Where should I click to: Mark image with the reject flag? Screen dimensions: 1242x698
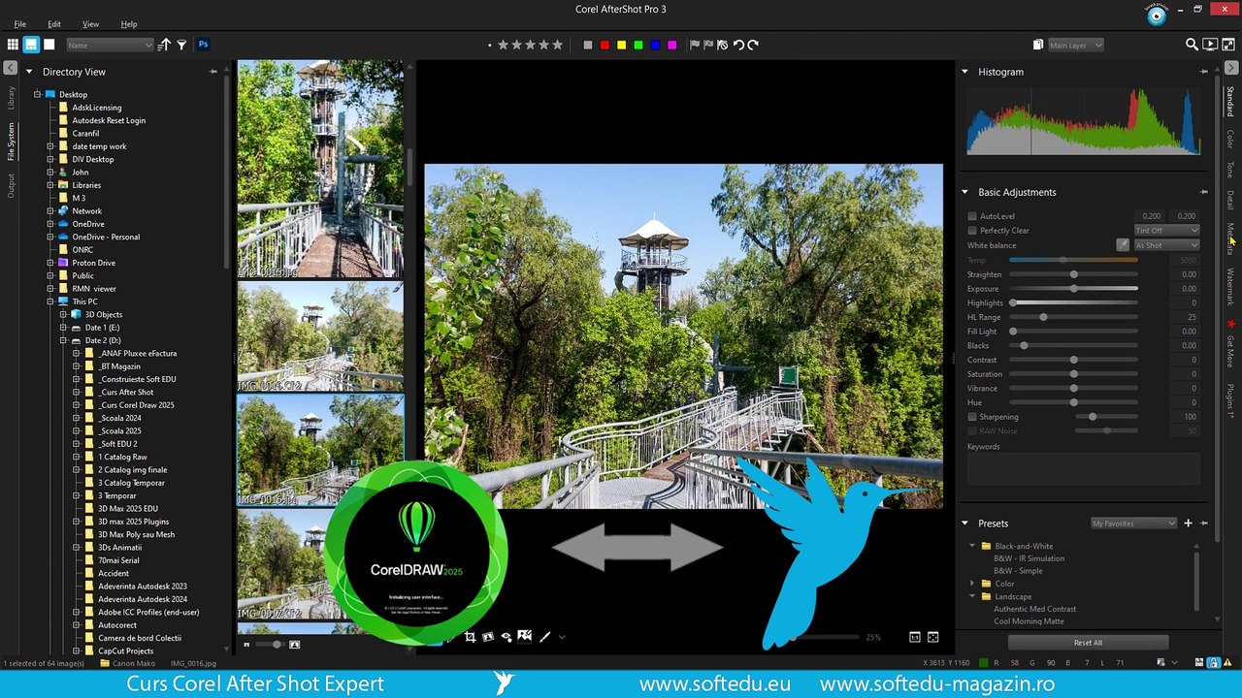click(x=708, y=45)
